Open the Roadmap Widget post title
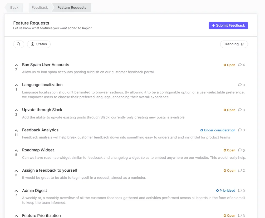265x218 pixels. 38,150
